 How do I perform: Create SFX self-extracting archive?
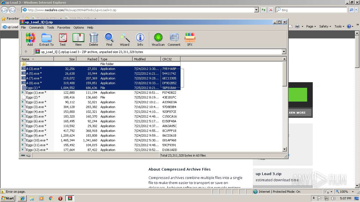click(190, 40)
